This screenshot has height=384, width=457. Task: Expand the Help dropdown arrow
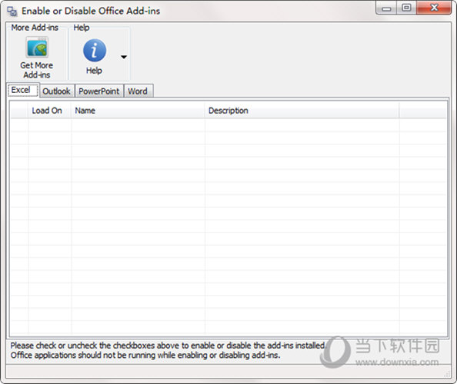[124, 57]
